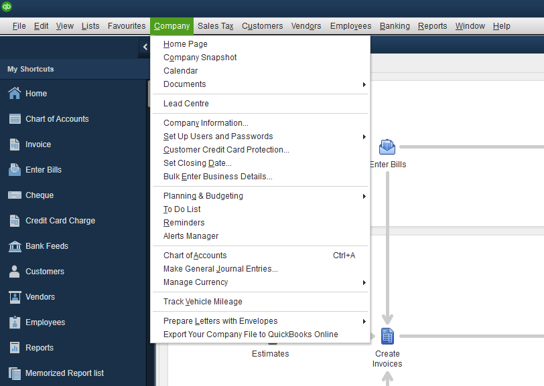The width and height of the screenshot is (544, 386).
Task: Click the Invoice icon in My Shortcuts
Action: pyautogui.click(x=15, y=144)
